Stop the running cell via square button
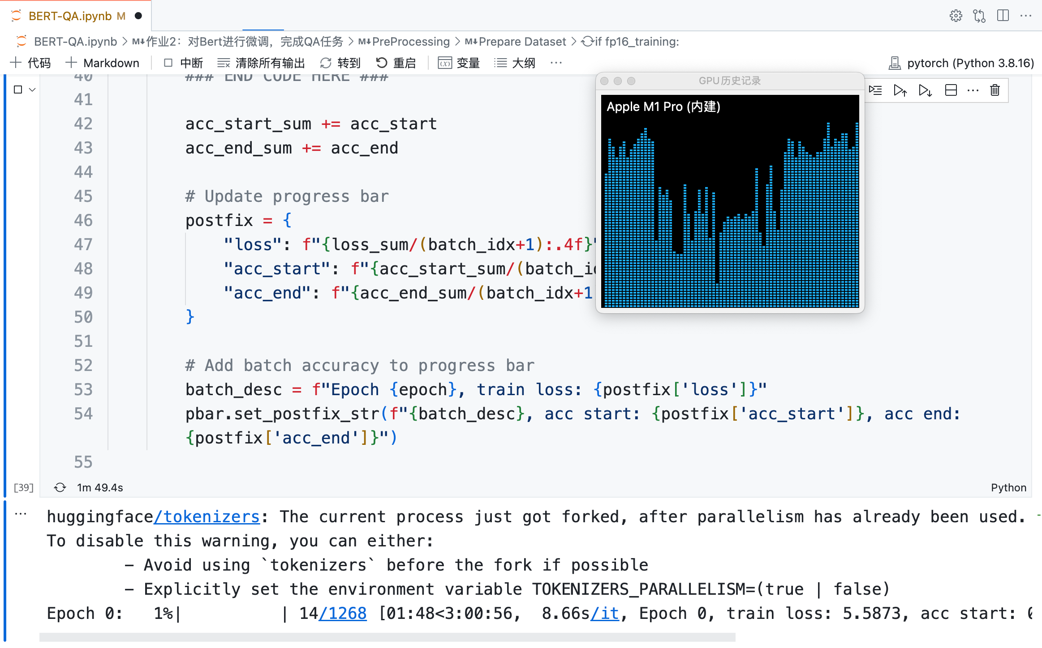1042x648 pixels. click(18, 90)
